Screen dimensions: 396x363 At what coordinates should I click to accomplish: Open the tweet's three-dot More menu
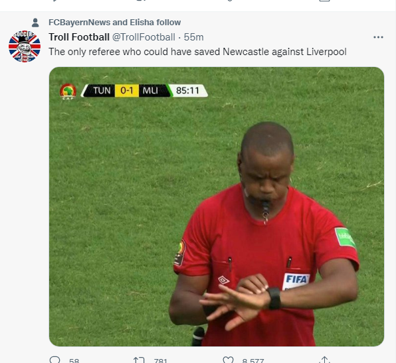click(x=378, y=37)
